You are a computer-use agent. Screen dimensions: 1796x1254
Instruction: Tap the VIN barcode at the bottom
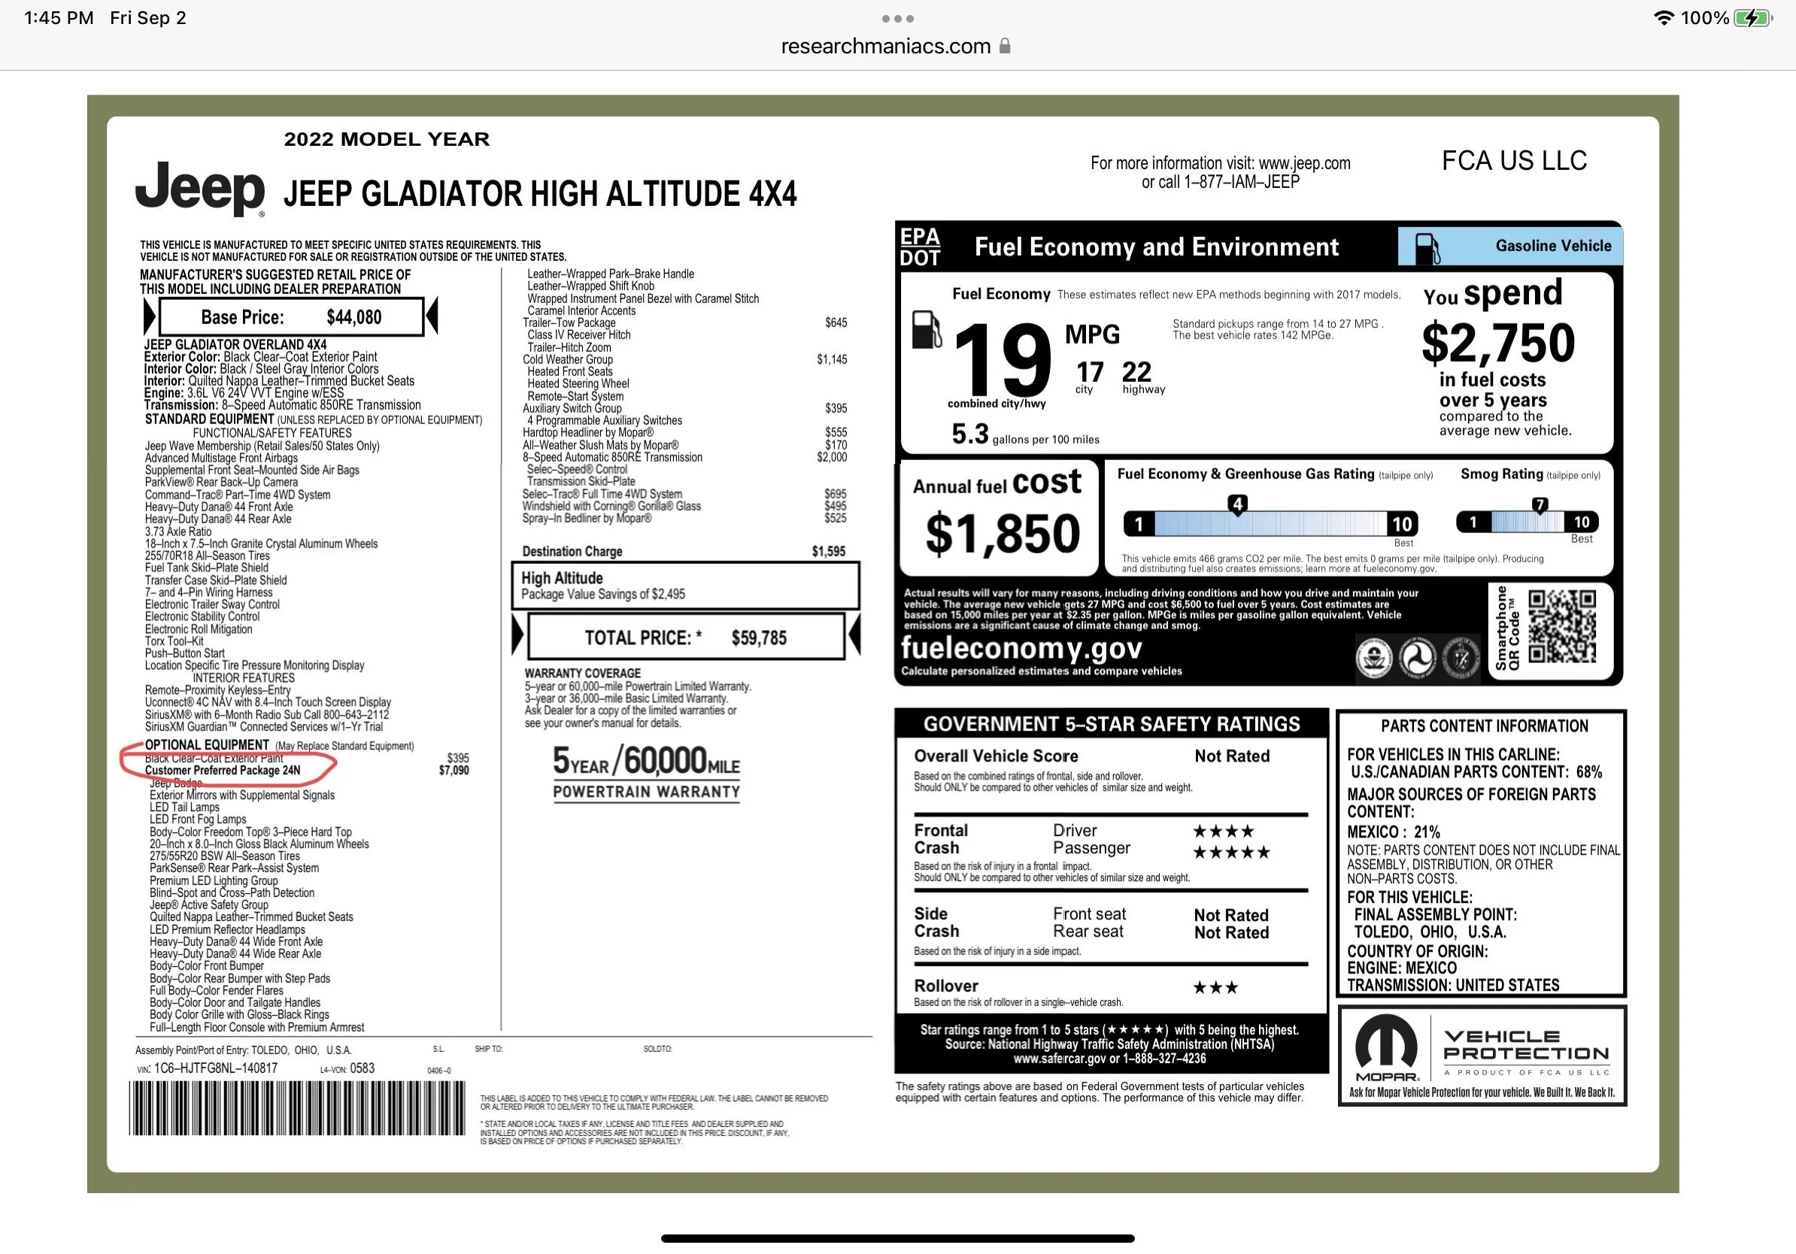(x=297, y=1108)
